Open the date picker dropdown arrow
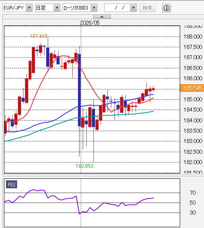This screenshot has height=228, width=204. pos(133,8)
